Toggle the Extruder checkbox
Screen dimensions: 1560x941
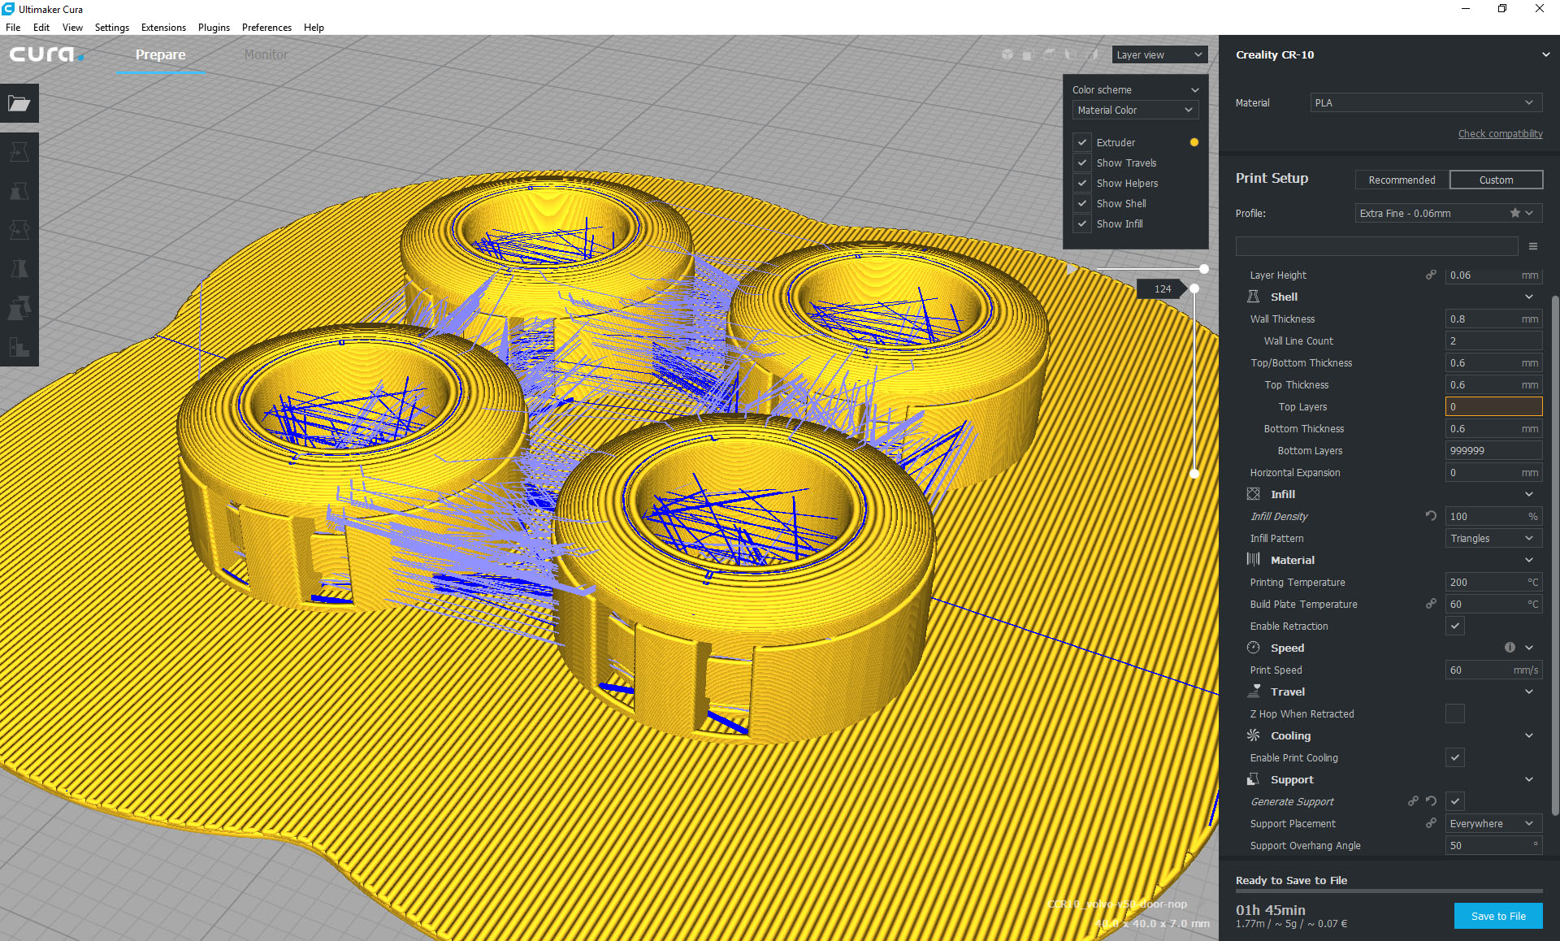click(1082, 142)
